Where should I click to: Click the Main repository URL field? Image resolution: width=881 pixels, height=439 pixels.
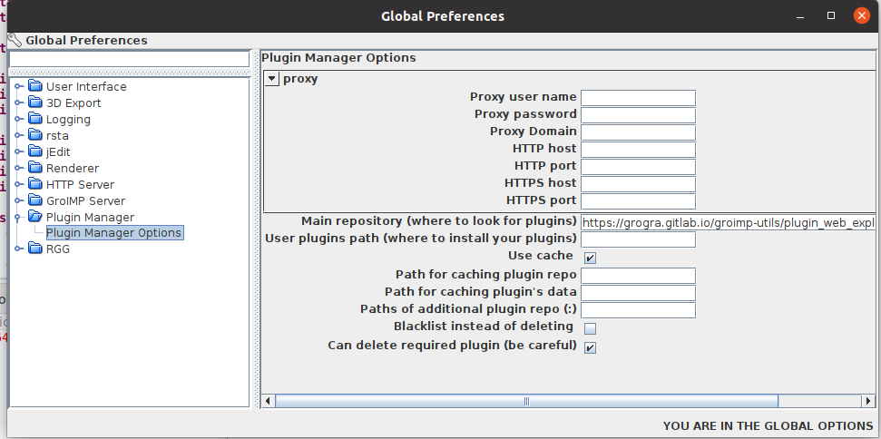click(728, 222)
